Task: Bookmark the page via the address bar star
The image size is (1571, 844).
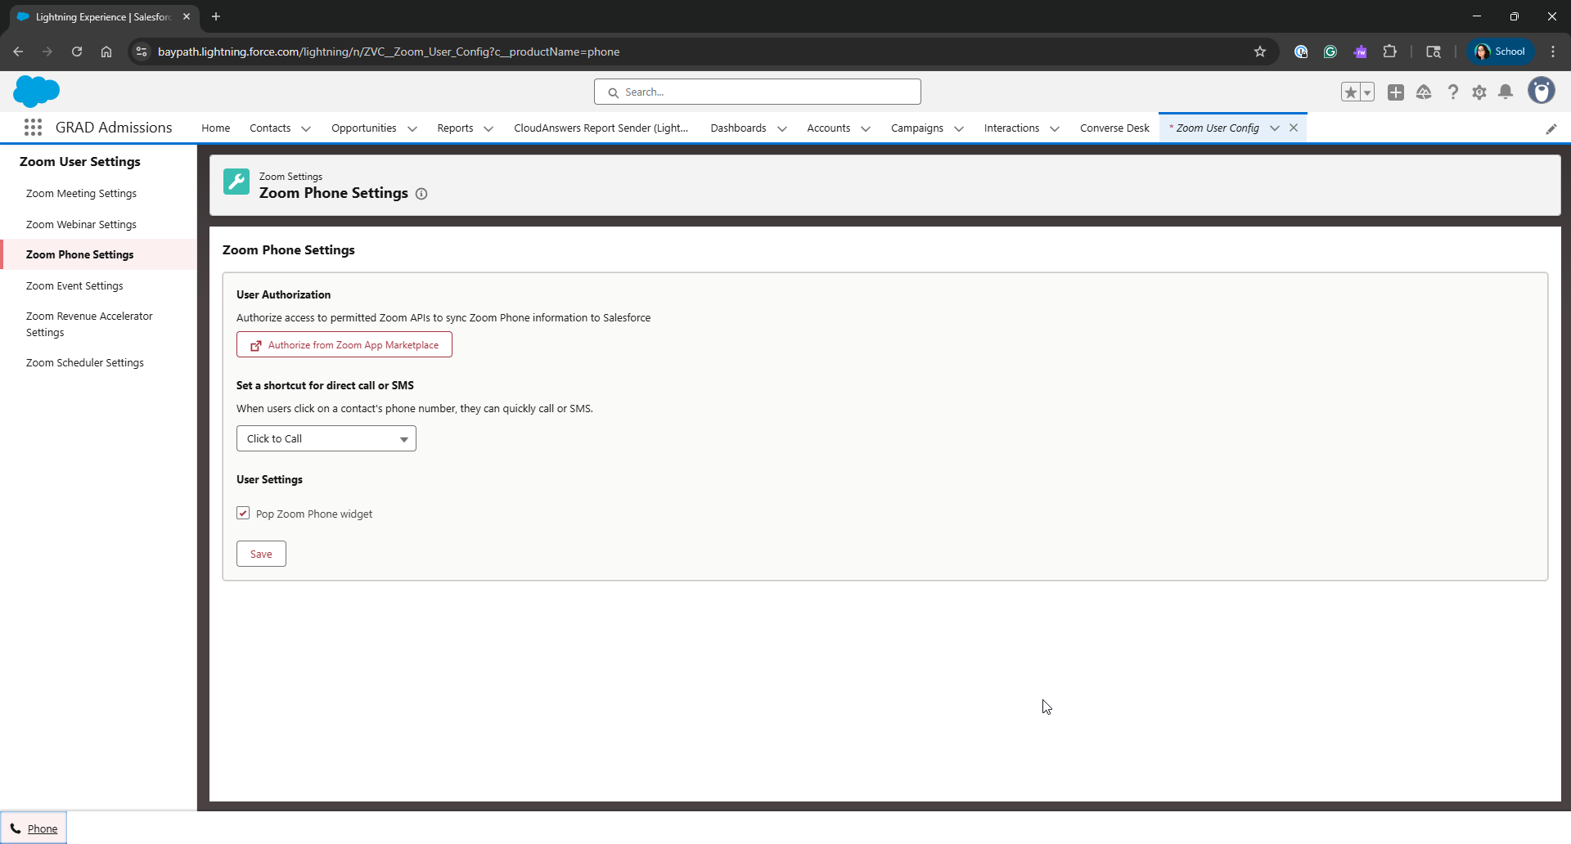Action: (x=1260, y=52)
